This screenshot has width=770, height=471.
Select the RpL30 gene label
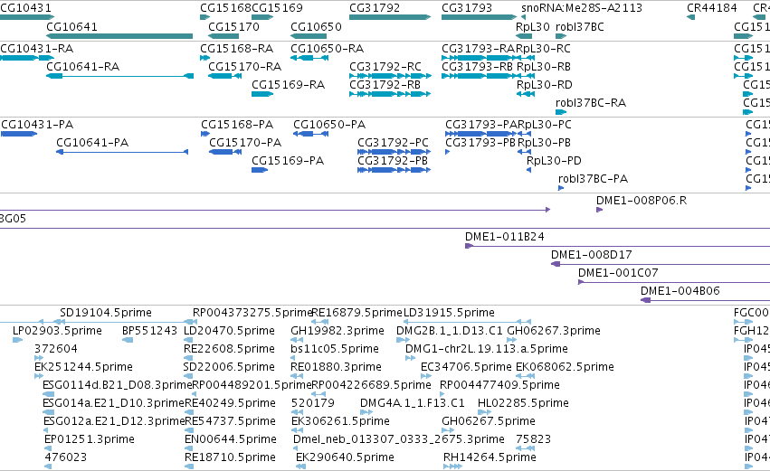pos(532,26)
